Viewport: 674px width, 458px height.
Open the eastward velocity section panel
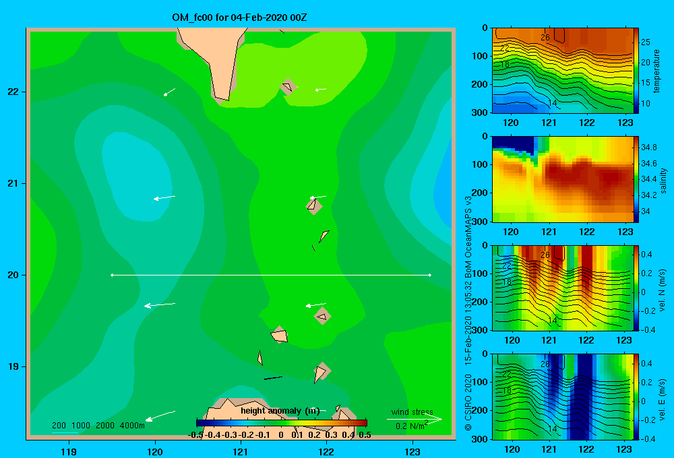pos(563,397)
